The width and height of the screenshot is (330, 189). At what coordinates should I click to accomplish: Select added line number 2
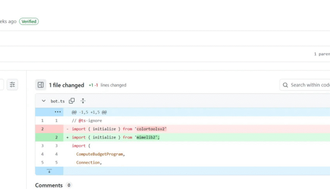pyautogui.click(x=56, y=137)
